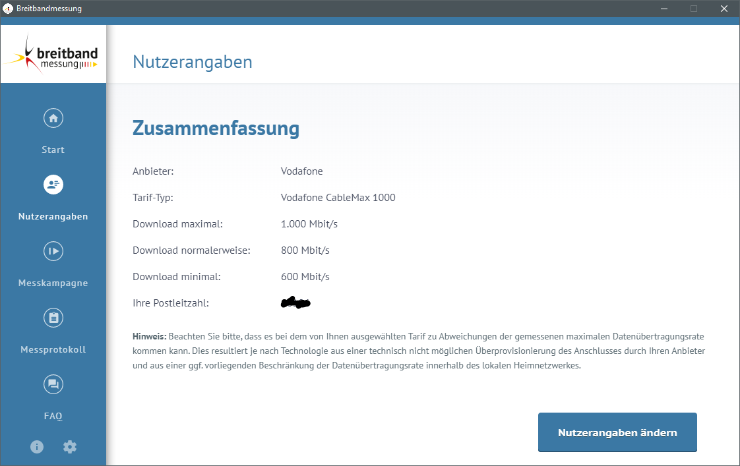This screenshot has height=466, width=740.
Task: Open Messprotokoll clipboard icon
Action: point(53,318)
